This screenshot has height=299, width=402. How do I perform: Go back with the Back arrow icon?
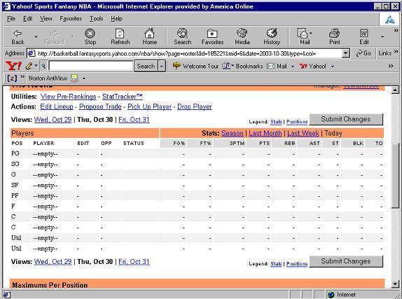(x=18, y=34)
